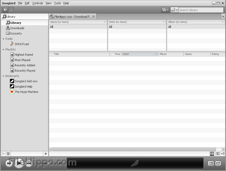Go back with the back arrow button
The height and width of the screenshot is (171, 226).
[x=5, y=10]
